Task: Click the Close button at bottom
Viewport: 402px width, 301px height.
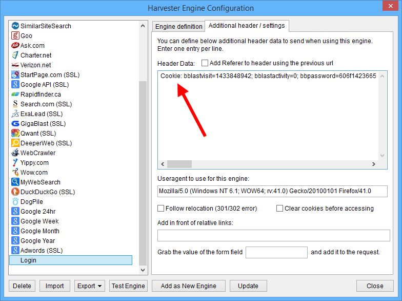Action: click(375, 286)
